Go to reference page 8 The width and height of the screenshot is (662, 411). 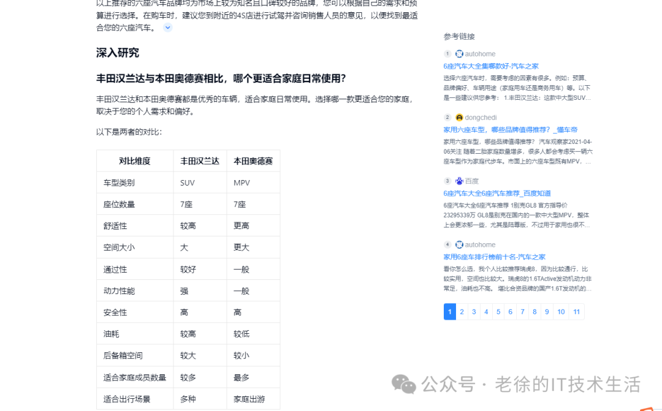(x=535, y=312)
